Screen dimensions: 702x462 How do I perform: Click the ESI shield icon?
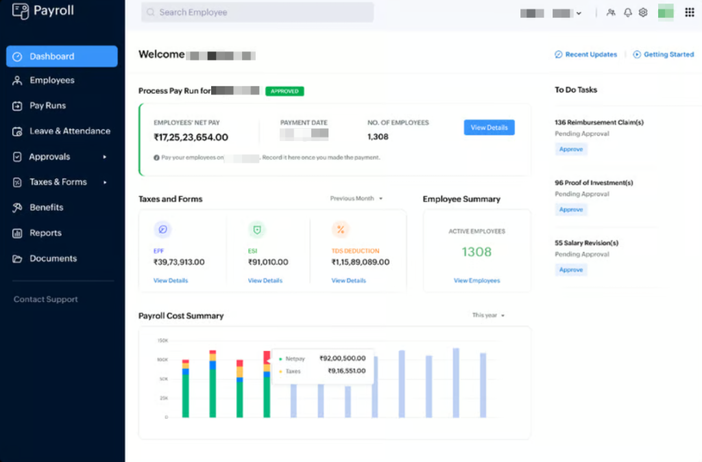257,229
